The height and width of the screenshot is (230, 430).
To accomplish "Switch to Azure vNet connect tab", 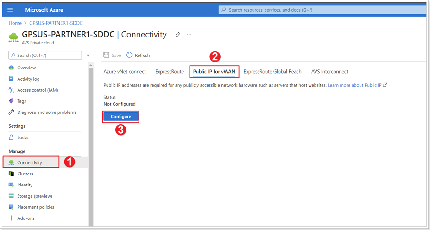I will point(125,72).
